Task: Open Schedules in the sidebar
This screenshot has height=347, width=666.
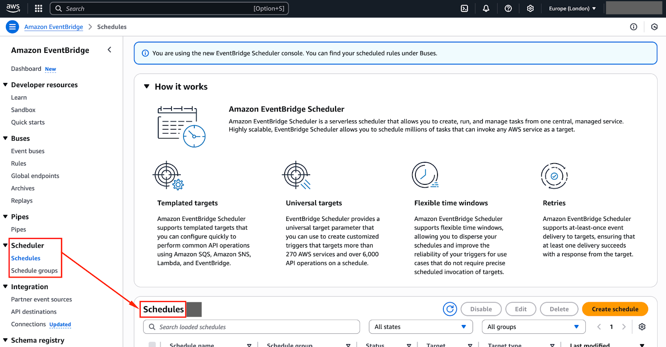Action: point(26,258)
